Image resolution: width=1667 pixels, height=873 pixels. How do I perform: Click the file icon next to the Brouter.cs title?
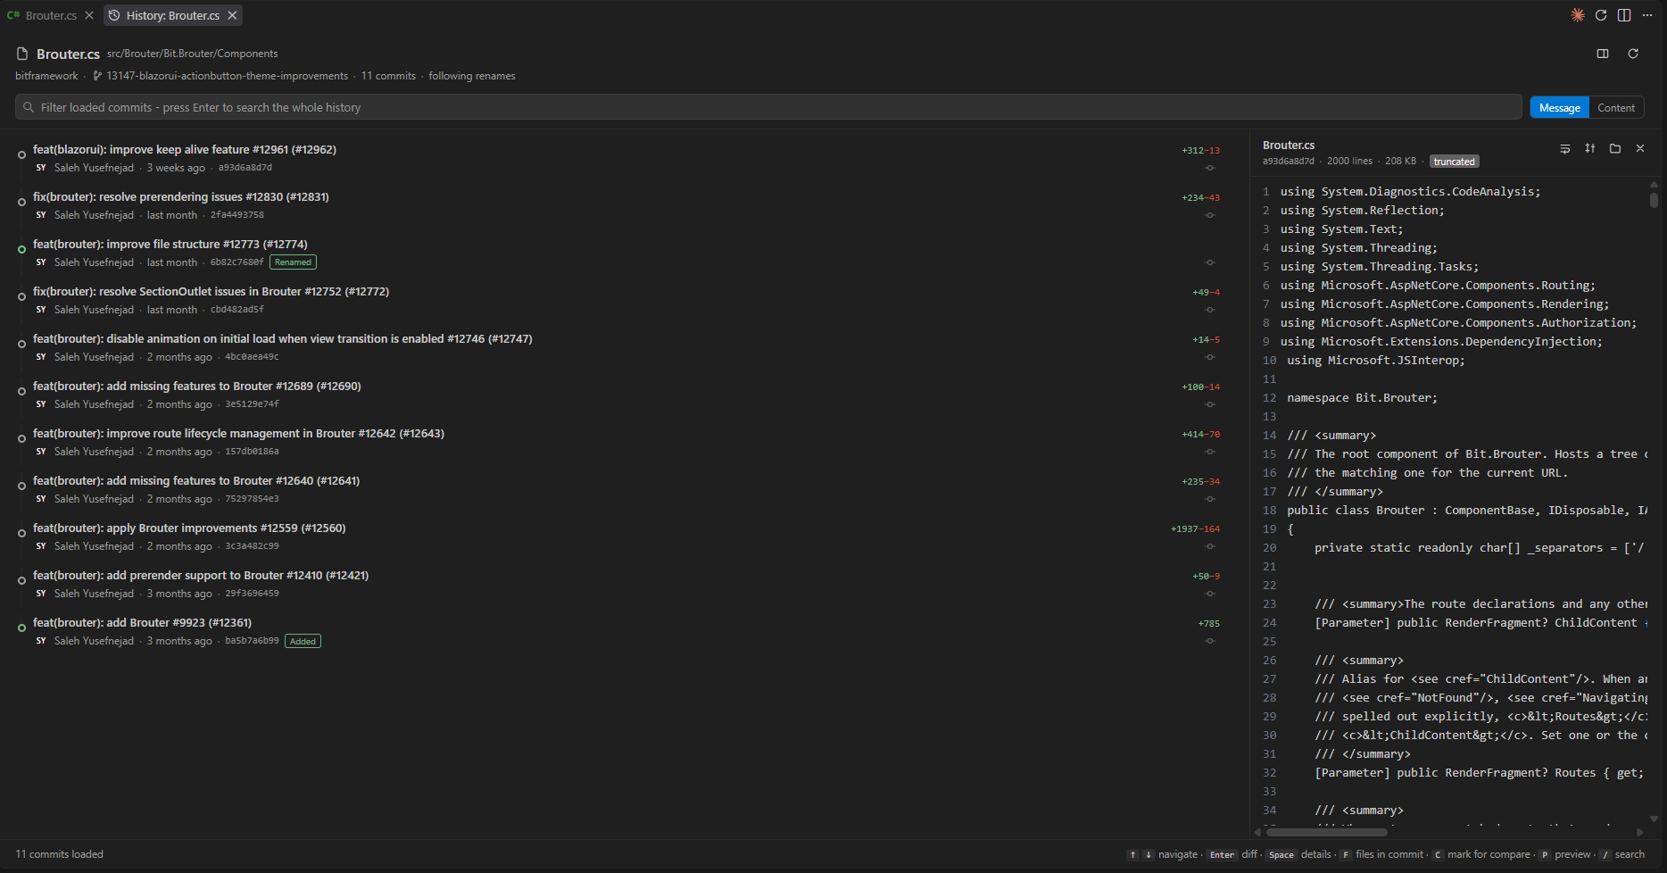[x=22, y=54]
